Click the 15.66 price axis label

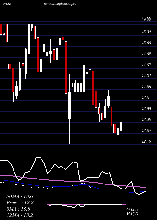pyautogui.click(x=146, y=18)
